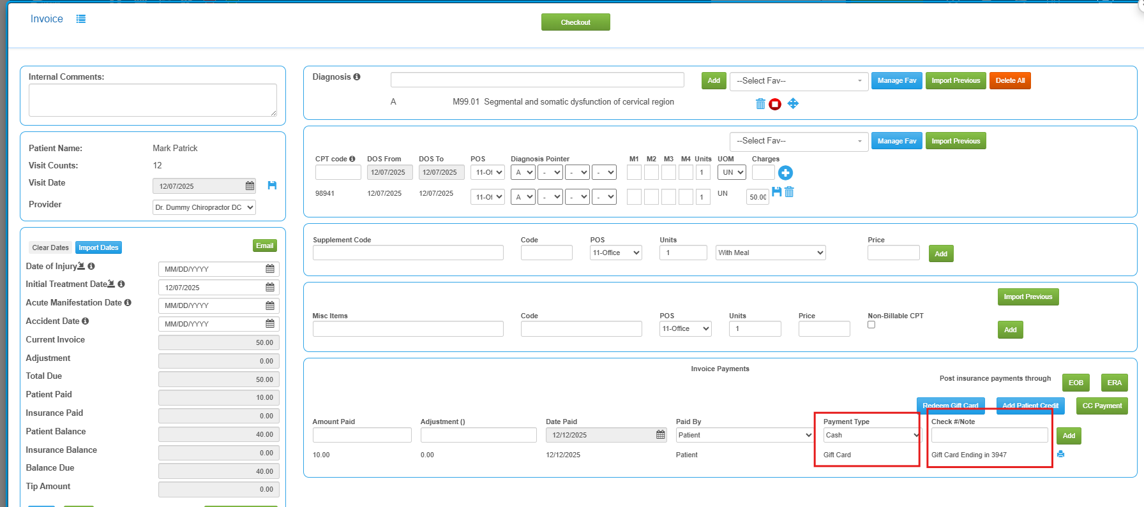The width and height of the screenshot is (1144, 507).
Task: Open the calendar picker for Date of Injury
Action: [270, 269]
